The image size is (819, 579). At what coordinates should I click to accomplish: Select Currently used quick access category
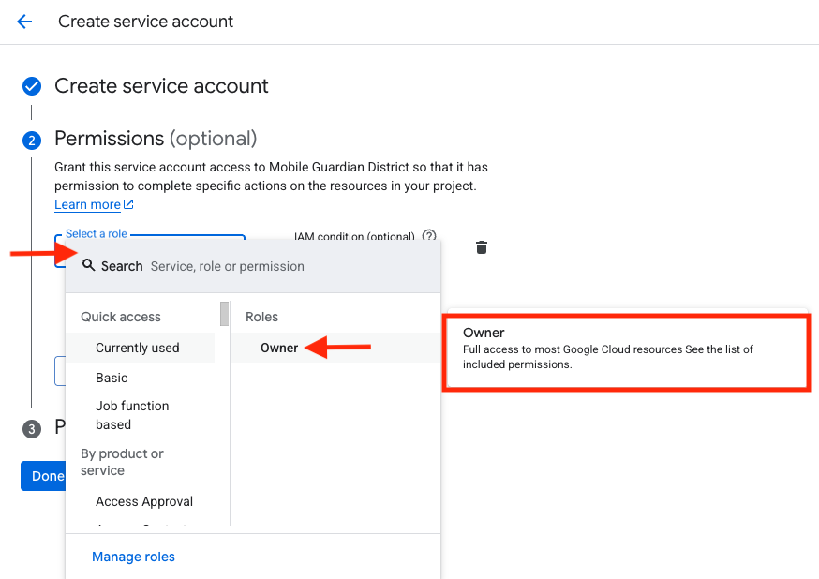[138, 348]
